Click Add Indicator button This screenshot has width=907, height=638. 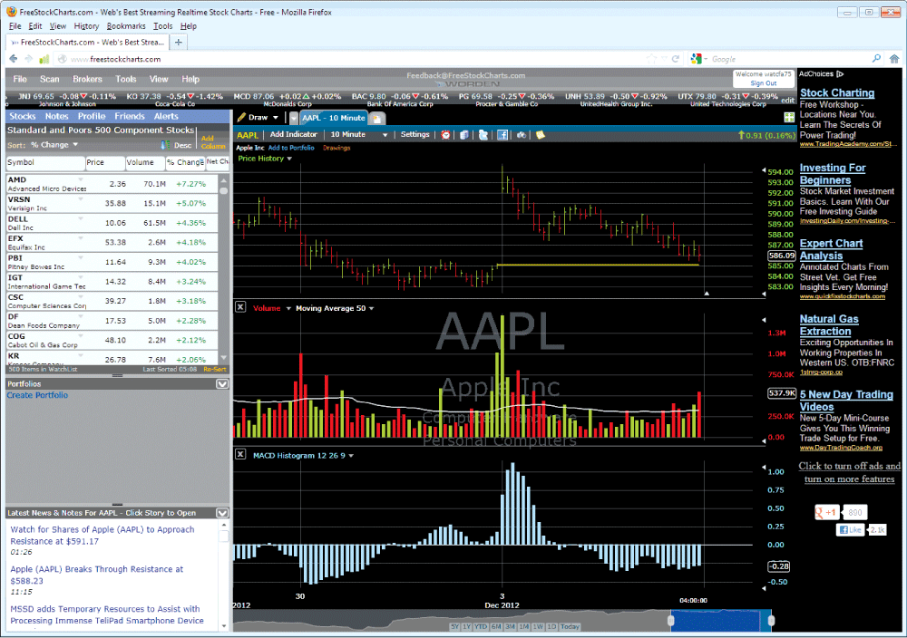point(293,134)
